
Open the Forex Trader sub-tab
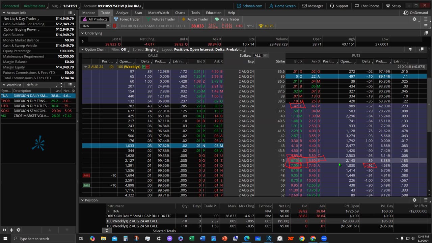pyautogui.click(x=127, y=19)
